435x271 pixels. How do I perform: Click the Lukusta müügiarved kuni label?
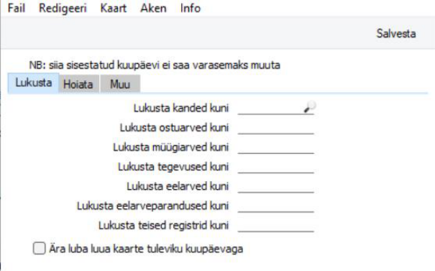170,147
